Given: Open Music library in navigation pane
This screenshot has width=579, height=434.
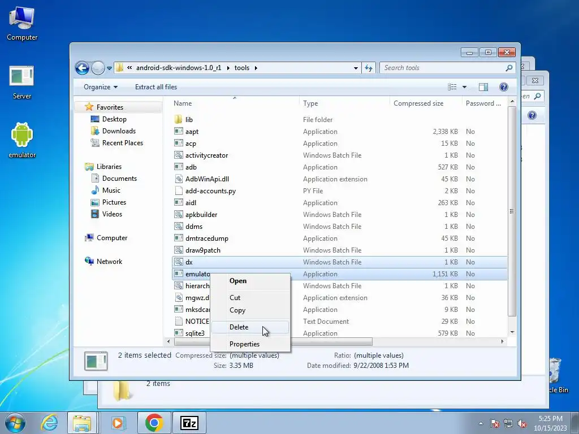Looking at the screenshot, I should pyautogui.click(x=111, y=190).
